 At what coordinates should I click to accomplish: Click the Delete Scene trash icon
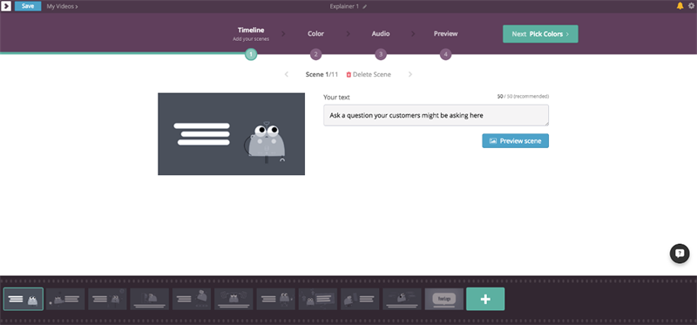click(x=348, y=75)
